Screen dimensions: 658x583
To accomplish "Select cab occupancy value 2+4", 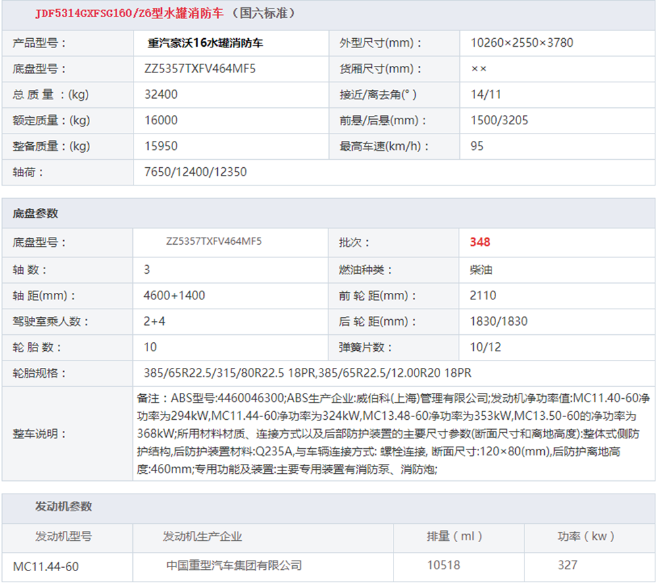I will (155, 322).
